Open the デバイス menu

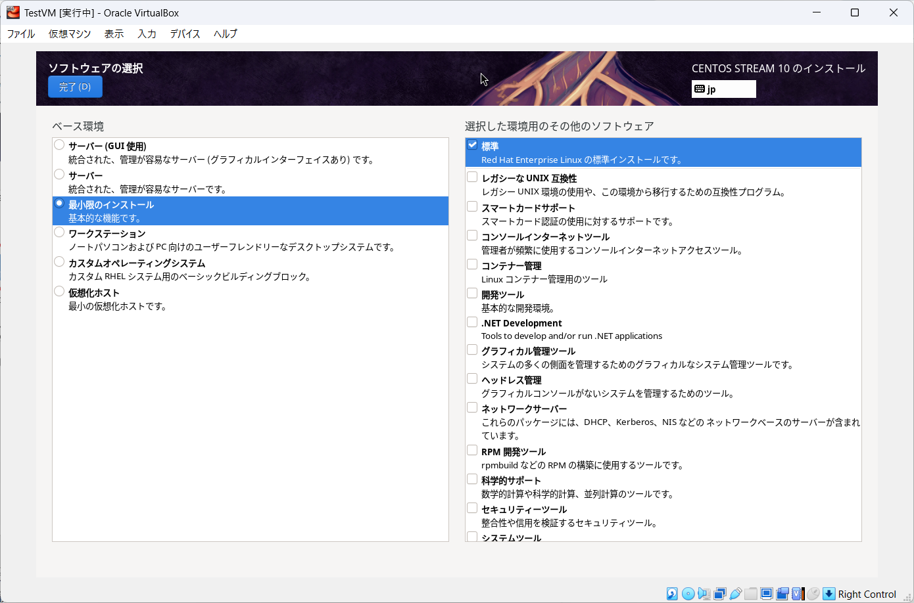coord(185,34)
